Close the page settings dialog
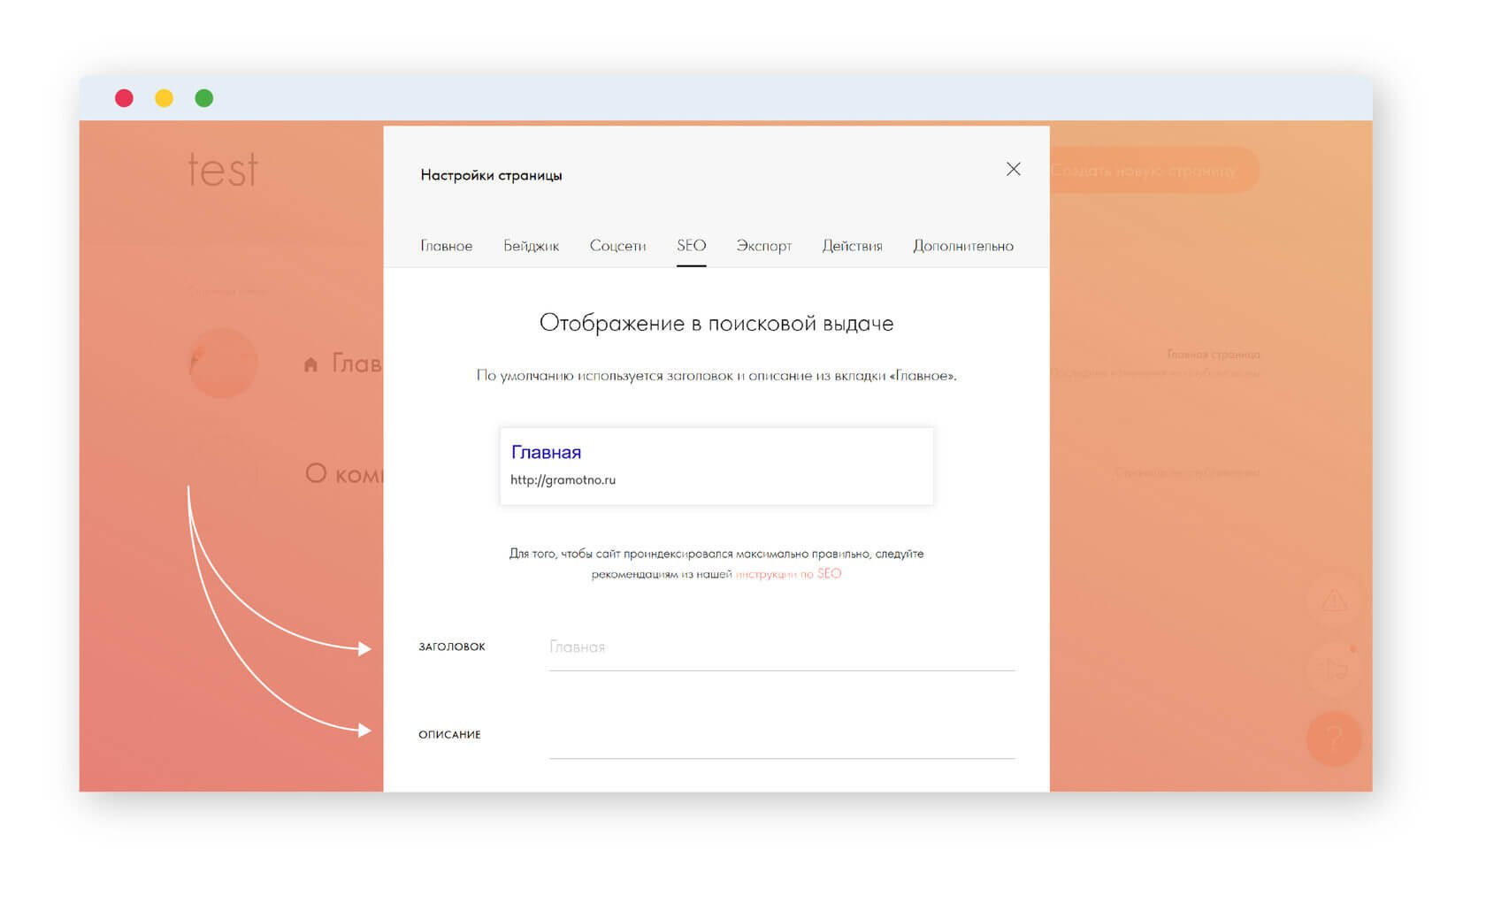The height and width of the screenshot is (911, 1486). (x=1013, y=169)
